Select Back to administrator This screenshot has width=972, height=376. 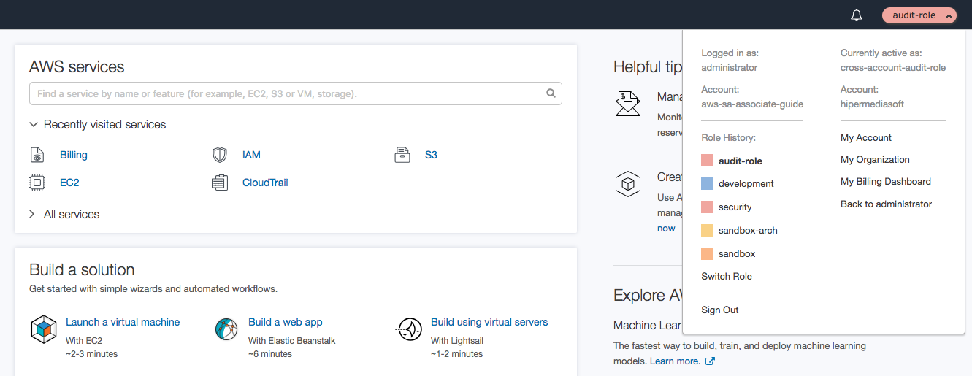tap(886, 204)
